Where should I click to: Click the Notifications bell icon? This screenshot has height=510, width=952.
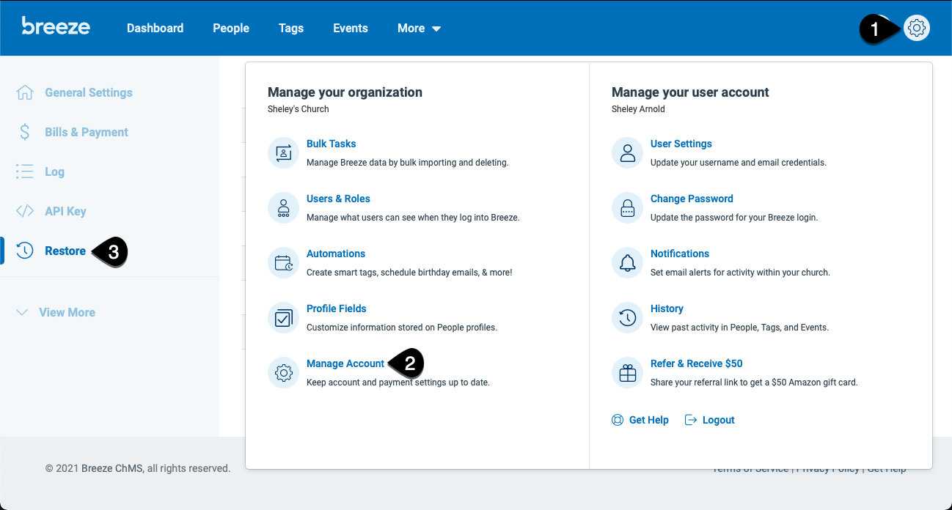[627, 263]
